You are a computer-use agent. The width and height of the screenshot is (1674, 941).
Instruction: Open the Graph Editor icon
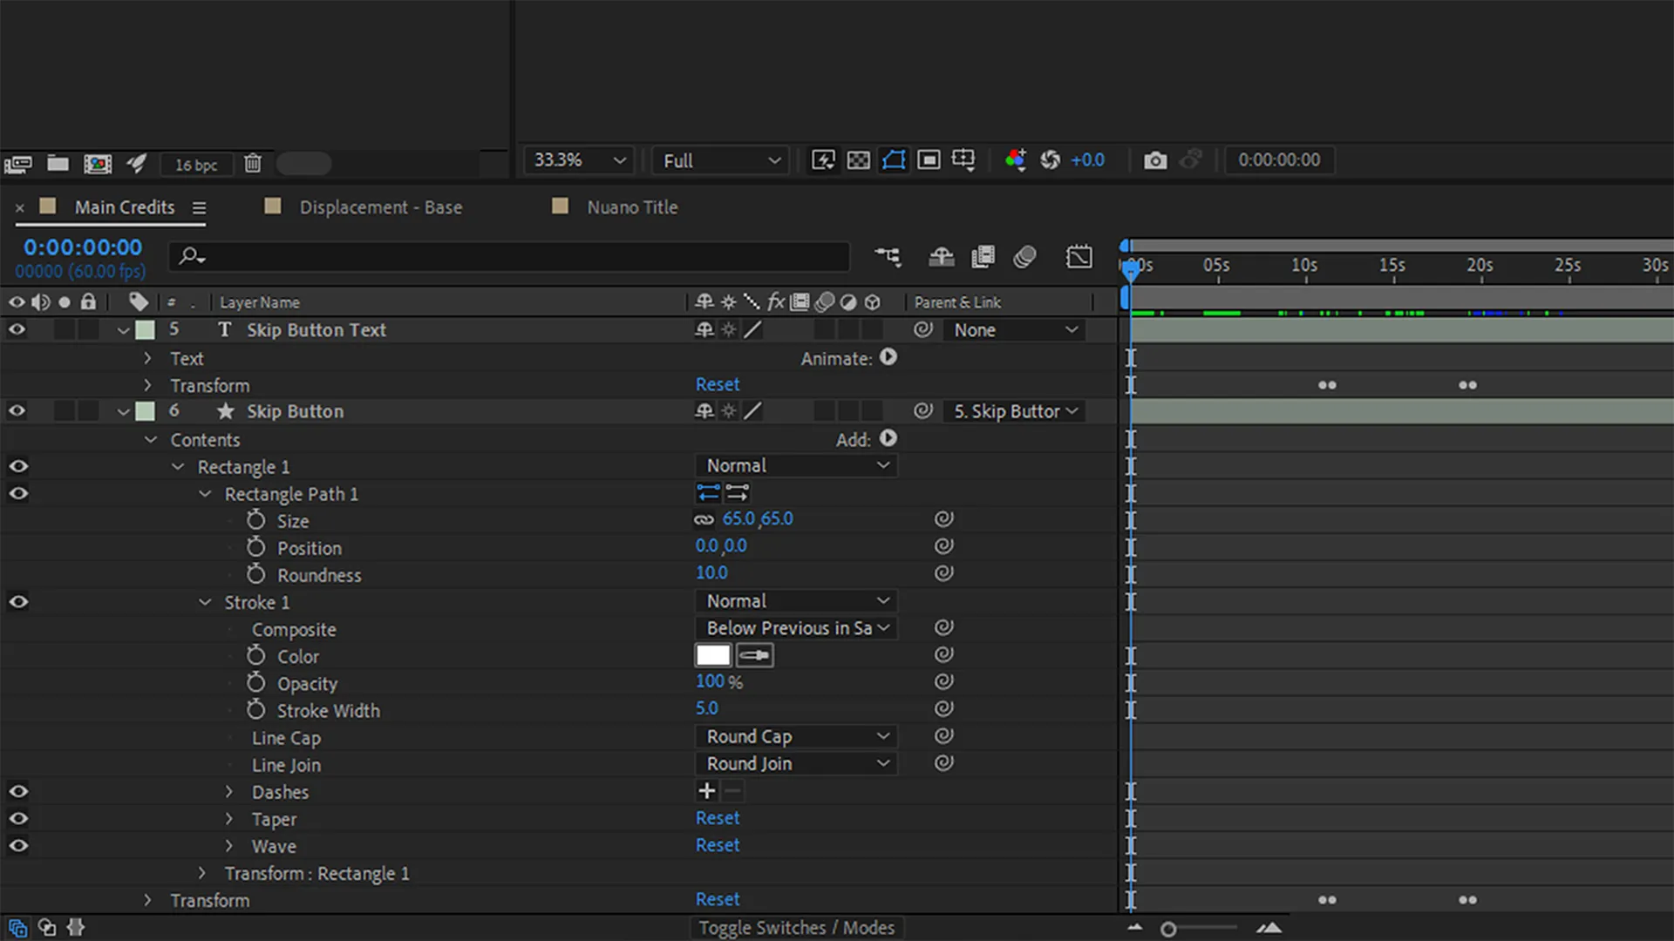[x=1079, y=256]
